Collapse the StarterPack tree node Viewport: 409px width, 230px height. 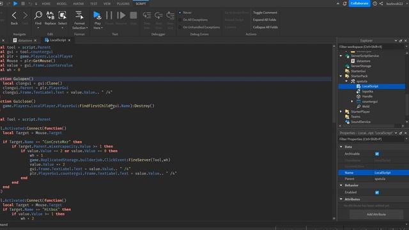341,76
